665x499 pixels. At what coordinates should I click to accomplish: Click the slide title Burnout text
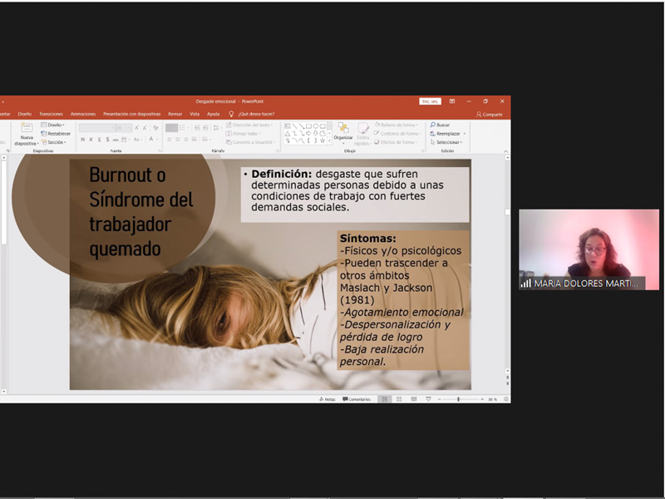click(x=141, y=212)
